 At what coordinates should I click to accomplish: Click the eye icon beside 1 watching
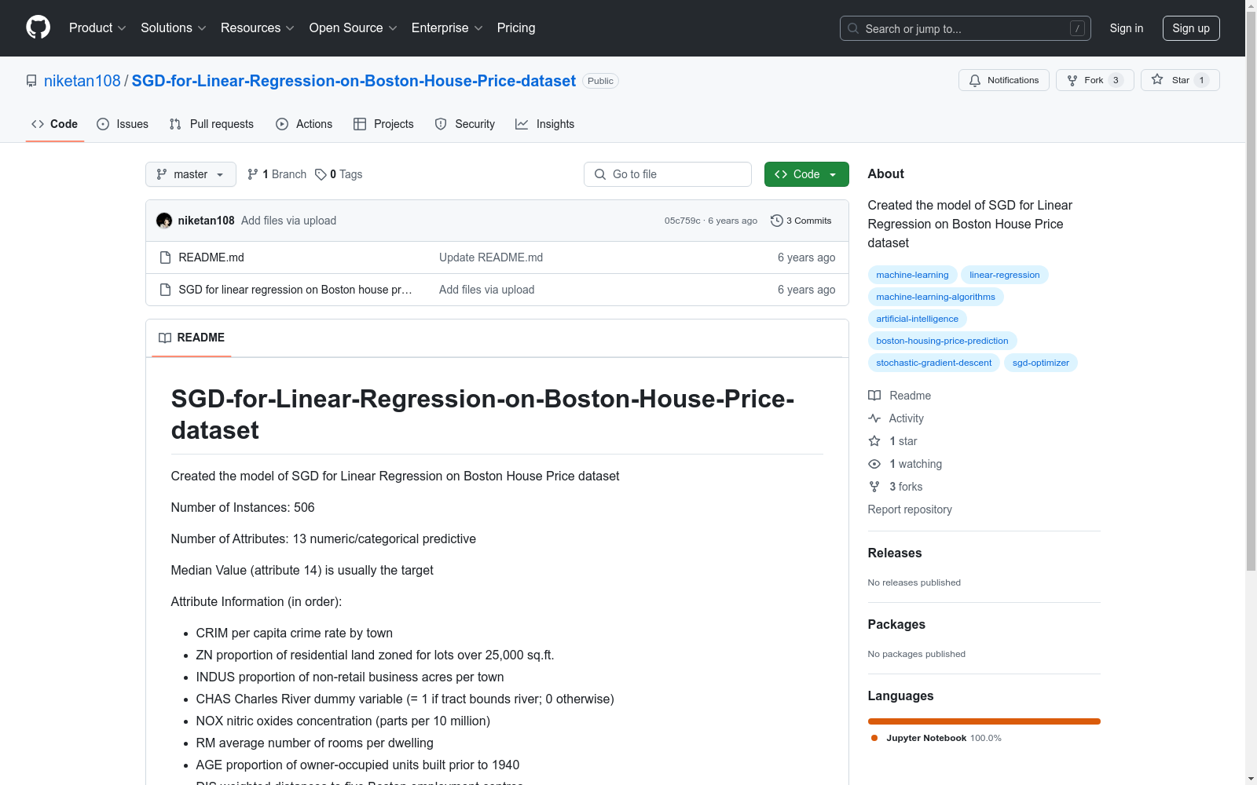pyautogui.click(x=874, y=464)
